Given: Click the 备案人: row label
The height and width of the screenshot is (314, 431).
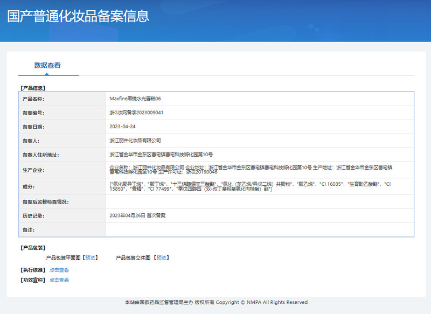Looking at the screenshot, I should tap(31, 141).
